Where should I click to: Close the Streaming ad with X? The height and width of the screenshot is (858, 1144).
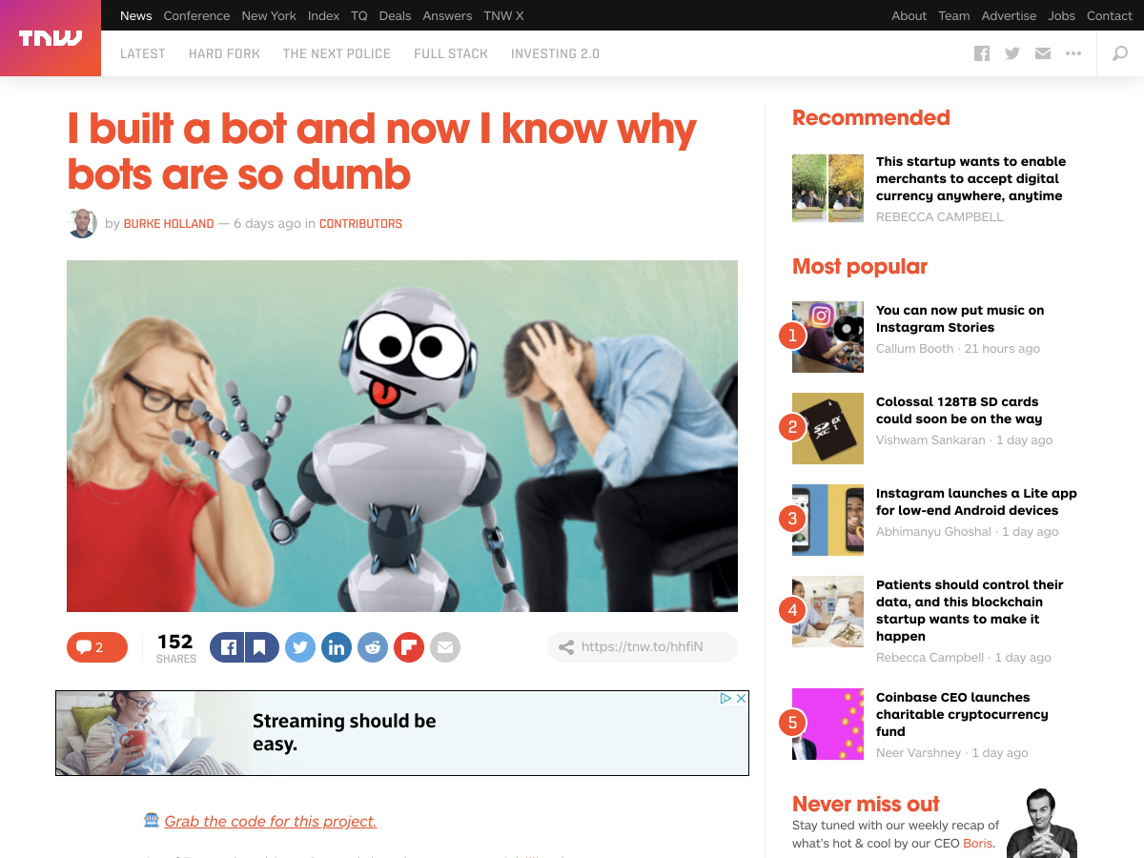(741, 698)
